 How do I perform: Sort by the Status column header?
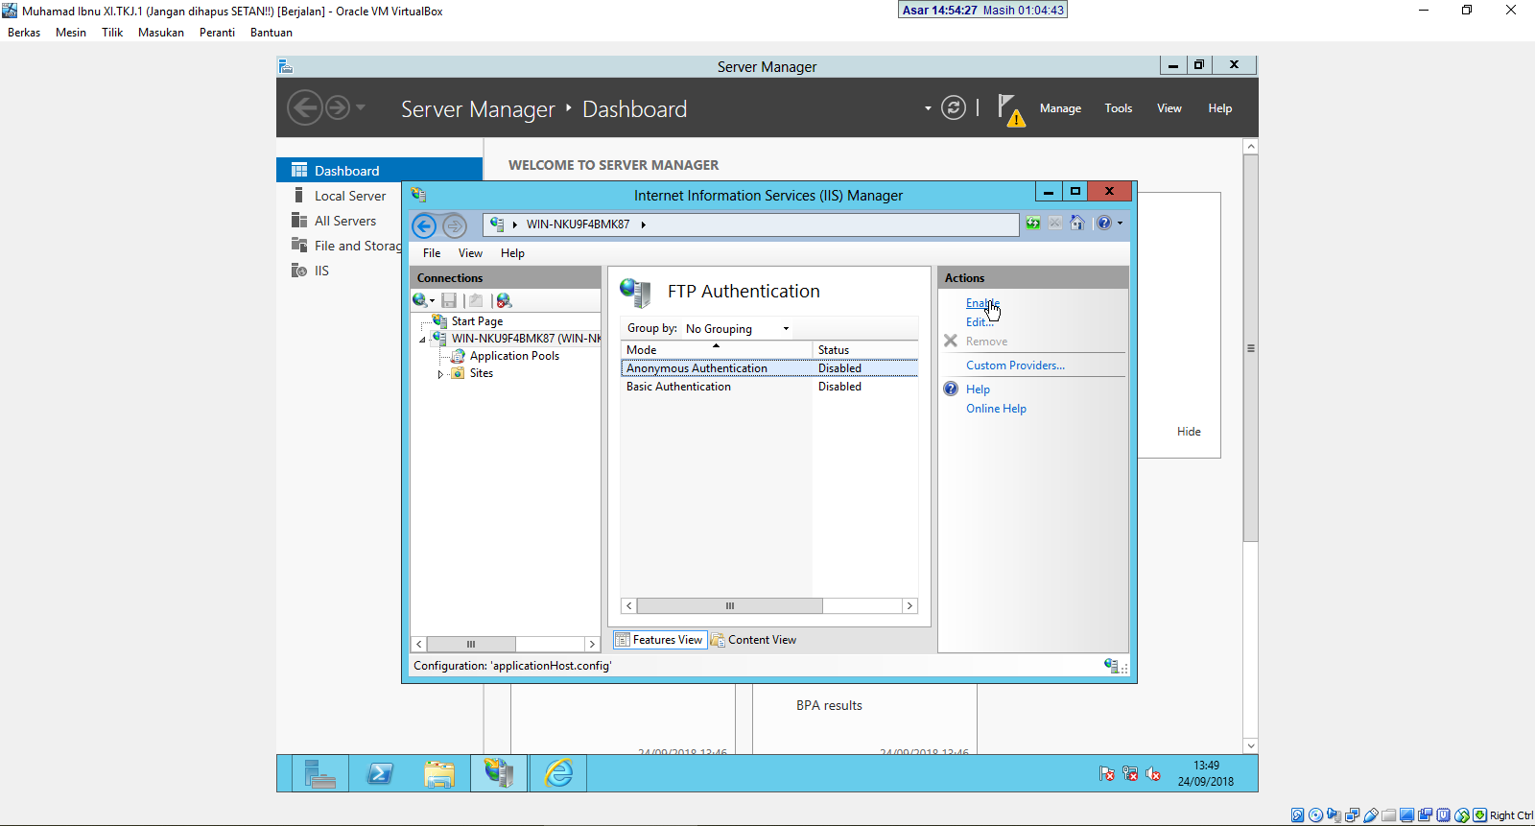pos(865,350)
